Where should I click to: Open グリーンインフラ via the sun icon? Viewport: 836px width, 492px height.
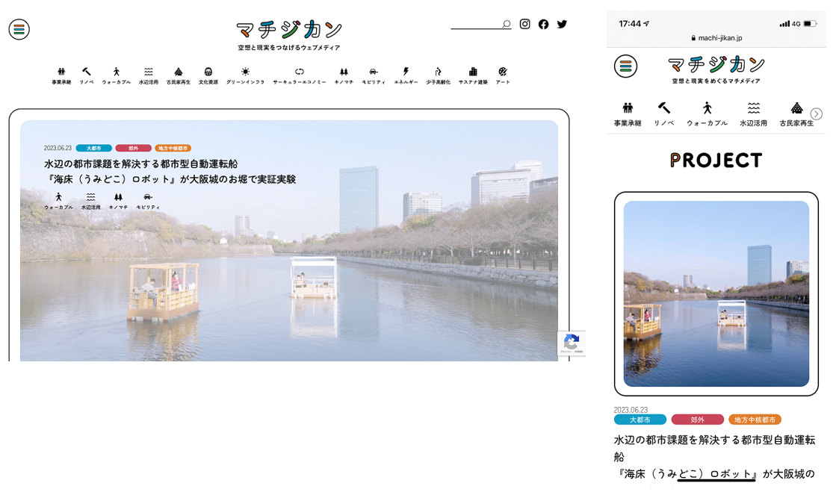(244, 71)
